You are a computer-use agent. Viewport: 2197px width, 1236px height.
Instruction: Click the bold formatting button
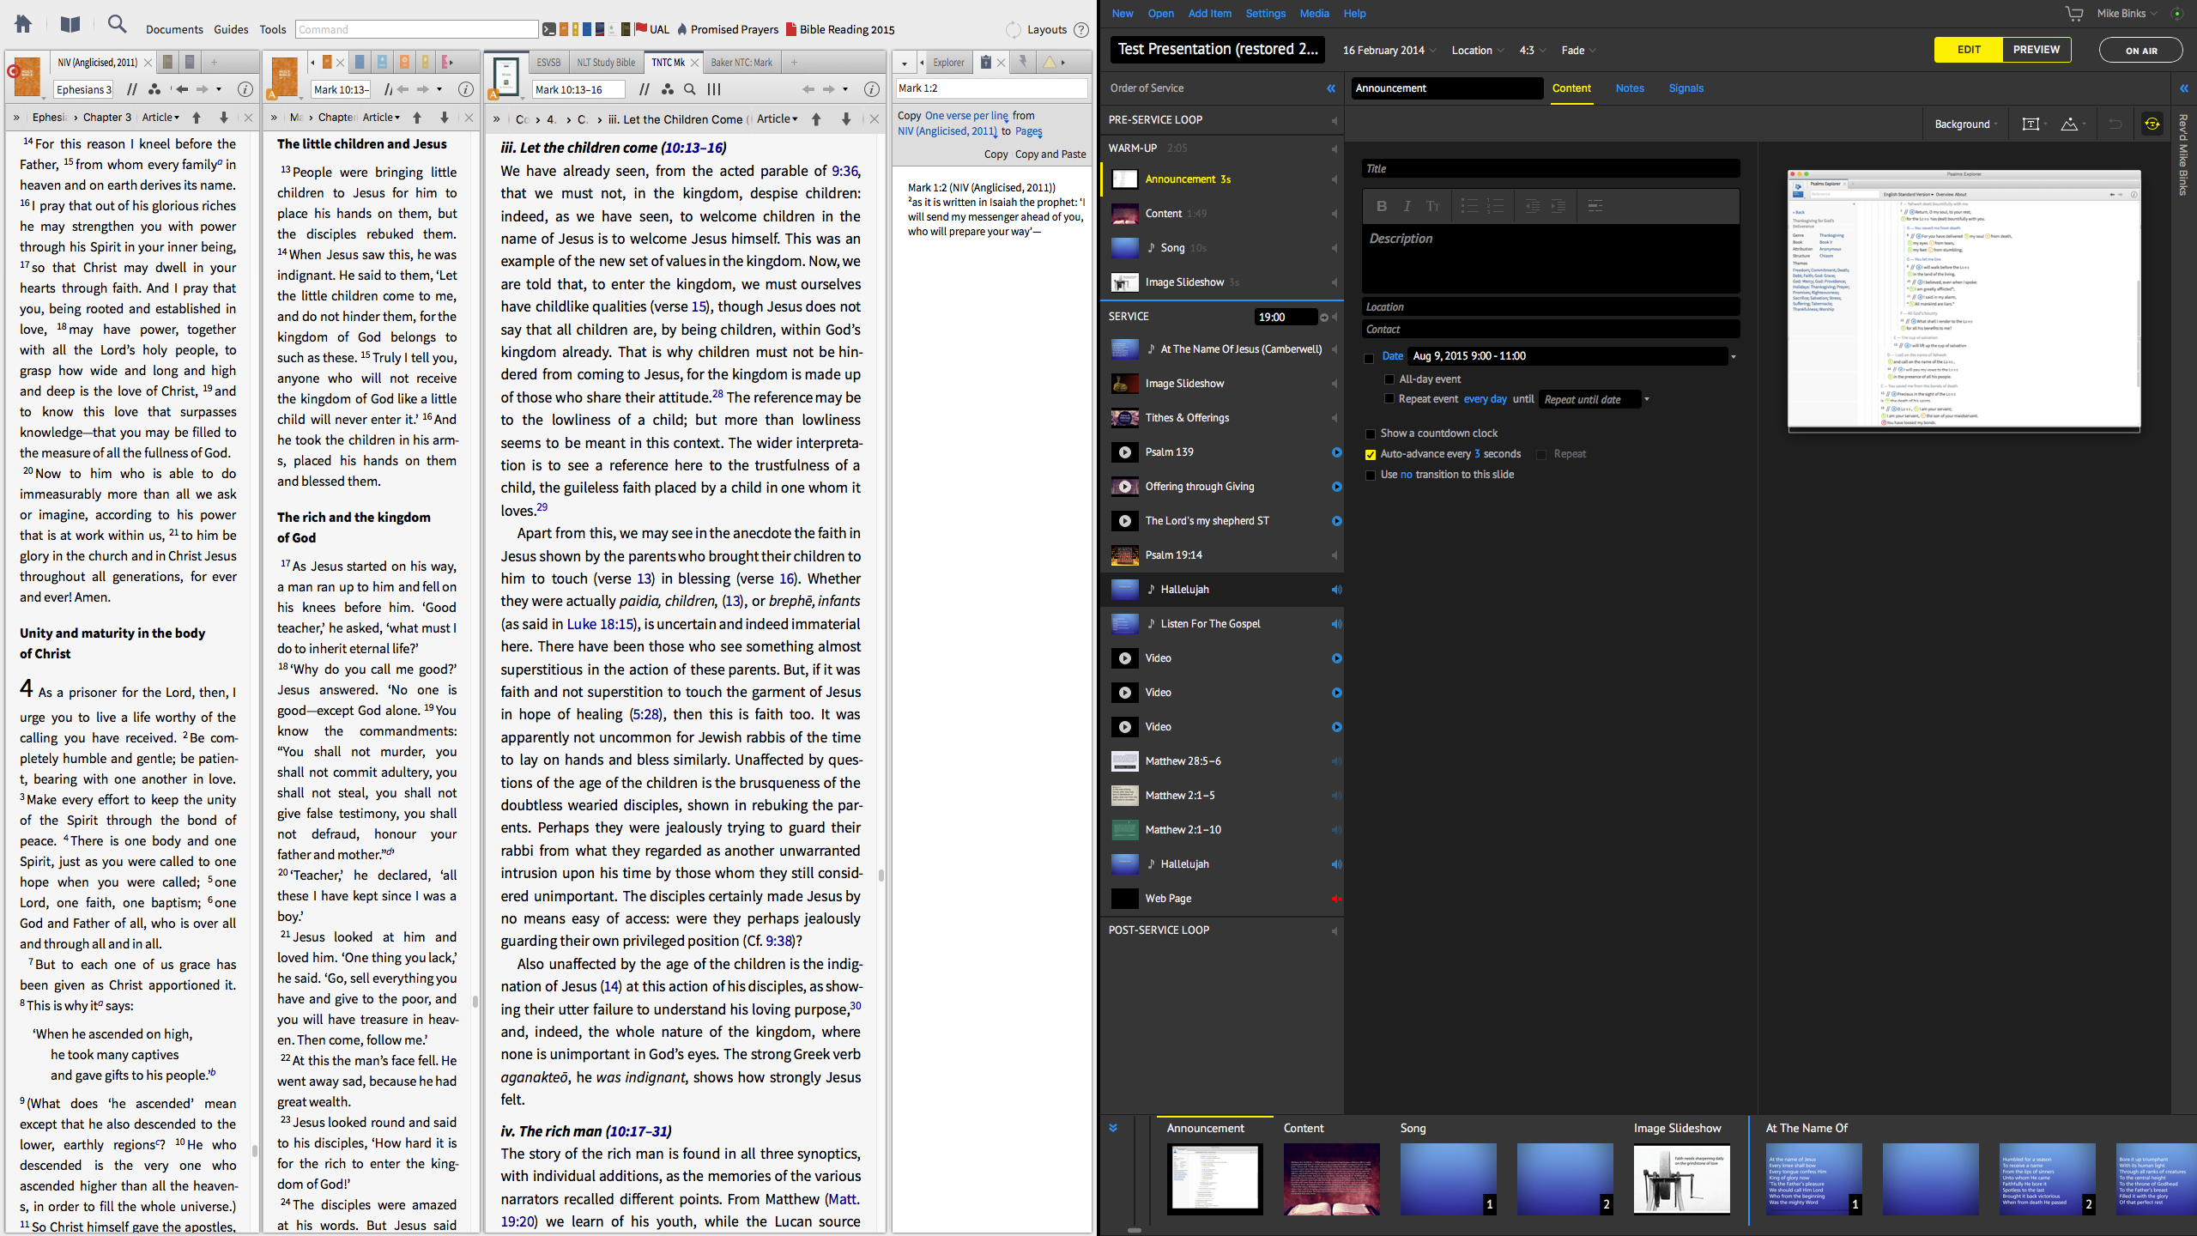pyautogui.click(x=1381, y=206)
